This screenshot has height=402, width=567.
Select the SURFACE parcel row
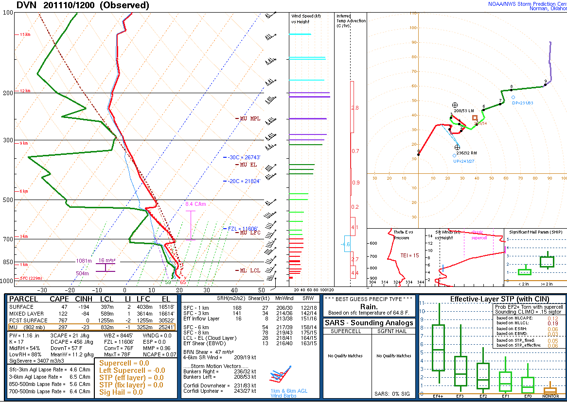[x=92, y=307]
